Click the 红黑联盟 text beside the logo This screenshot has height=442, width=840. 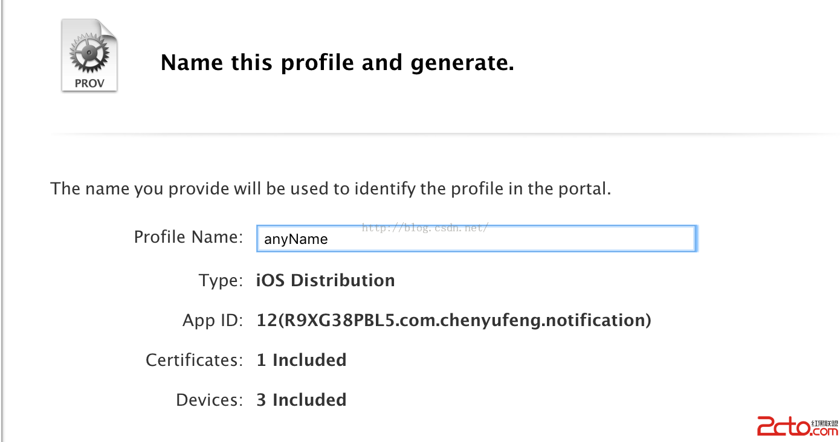825,423
